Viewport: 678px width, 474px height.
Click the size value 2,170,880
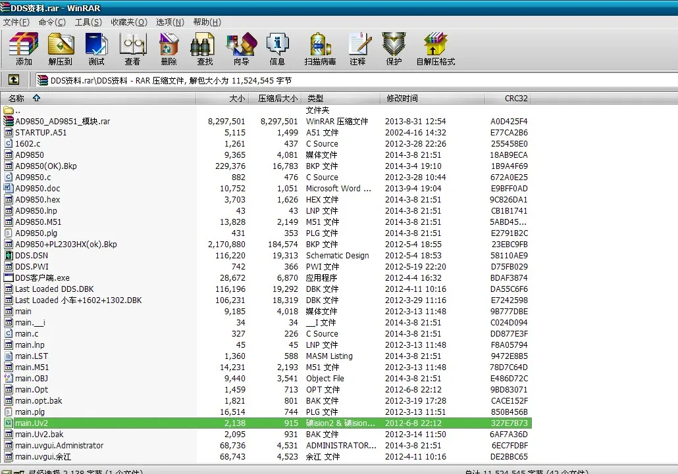pyautogui.click(x=226, y=245)
